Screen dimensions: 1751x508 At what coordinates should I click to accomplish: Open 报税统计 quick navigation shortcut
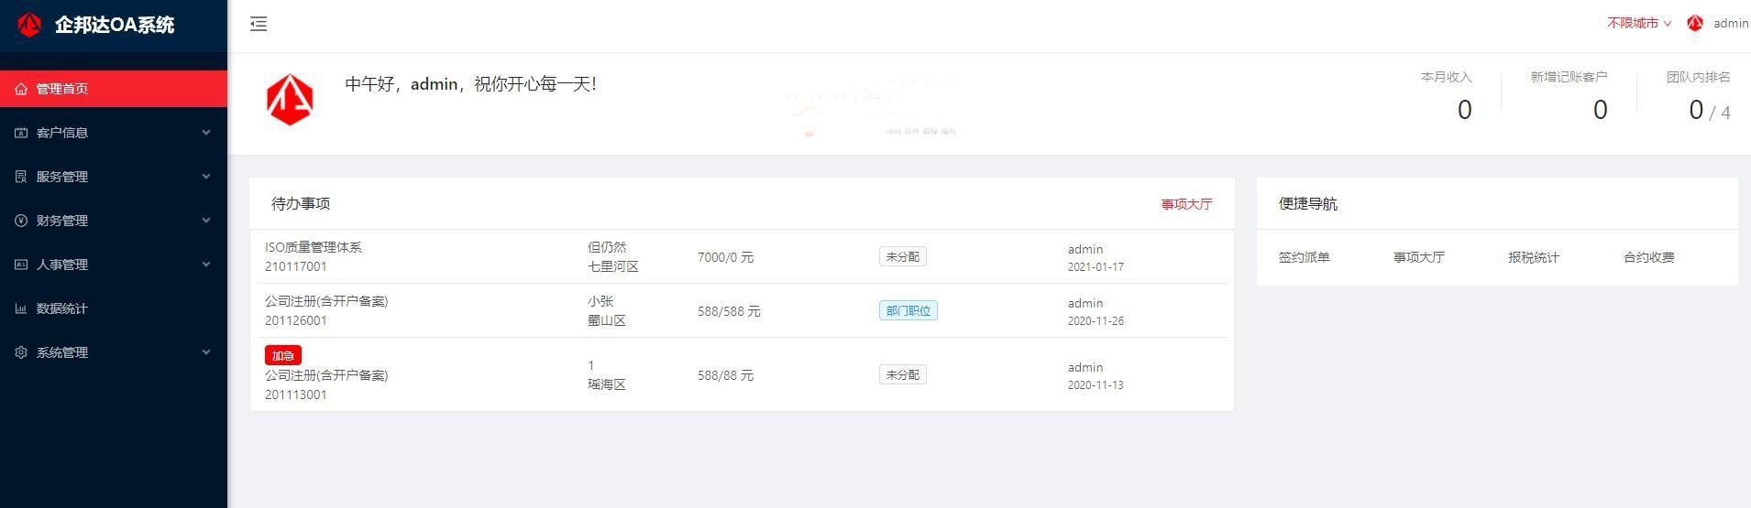[x=1534, y=257]
